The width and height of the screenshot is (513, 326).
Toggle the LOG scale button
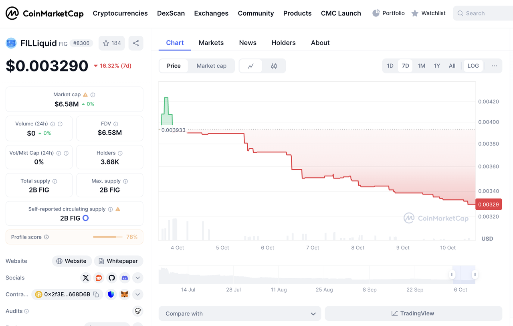tap(473, 66)
